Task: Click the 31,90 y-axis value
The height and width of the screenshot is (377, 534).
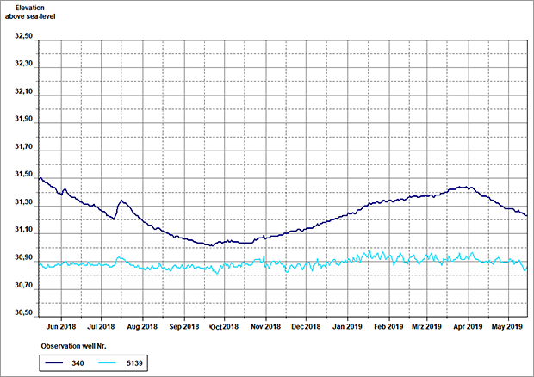Action: [x=23, y=119]
